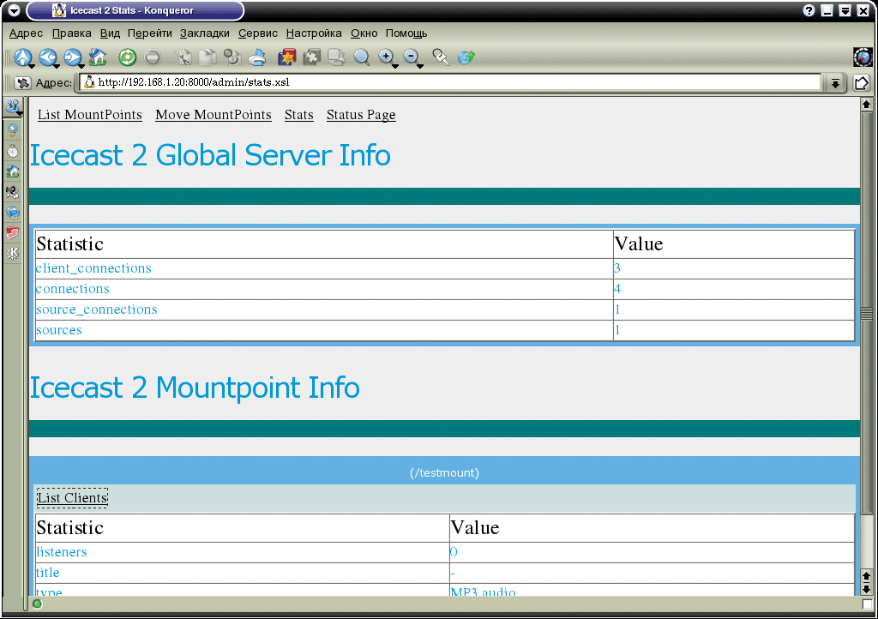Screen dimensions: 878x619
Task: Open the sidebar red root folder icon
Action: tap(12, 233)
